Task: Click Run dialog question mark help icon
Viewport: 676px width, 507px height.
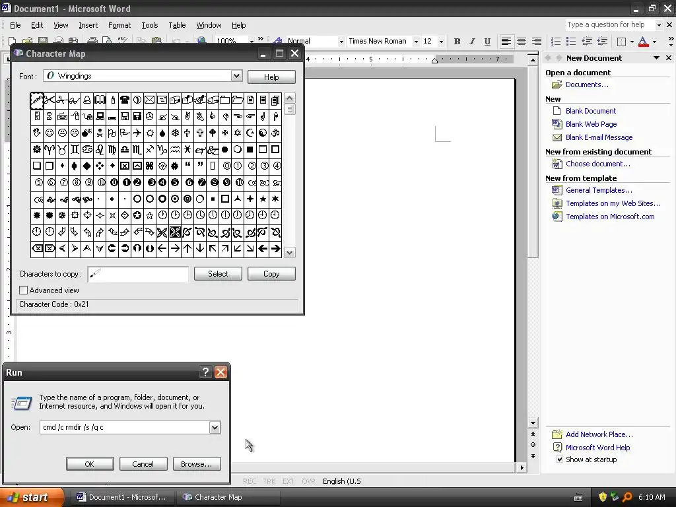Action: (205, 372)
